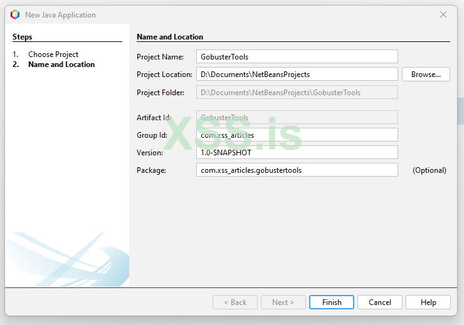
Task: Click the Name and Location panel heading
Action: (170, 37)
